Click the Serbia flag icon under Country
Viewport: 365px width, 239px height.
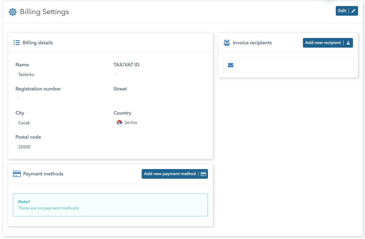click(119, 123)
